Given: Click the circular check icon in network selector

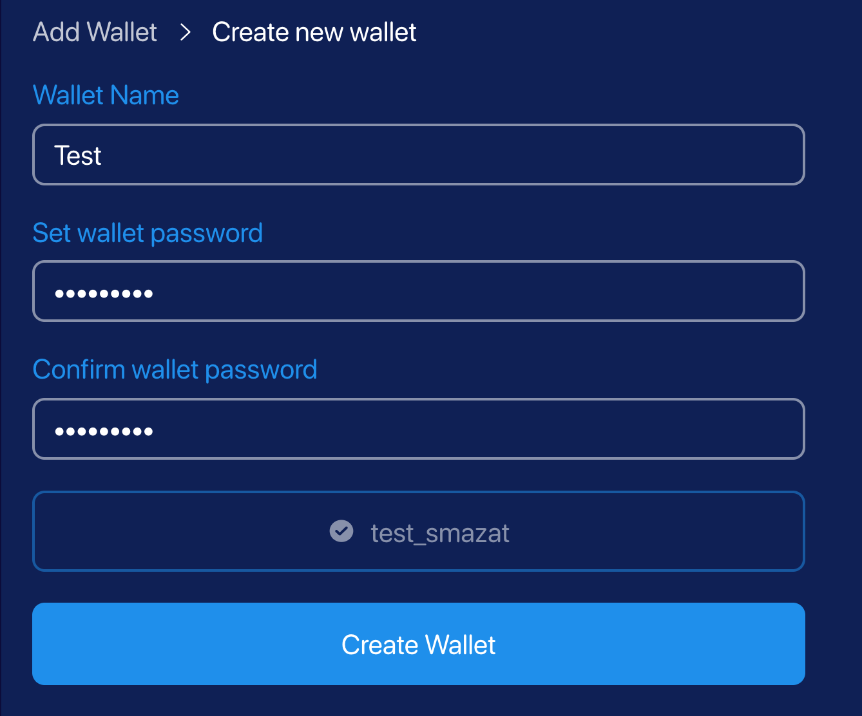Looking at the screenshot, I should pyautogui.click(x=341, y=531).
